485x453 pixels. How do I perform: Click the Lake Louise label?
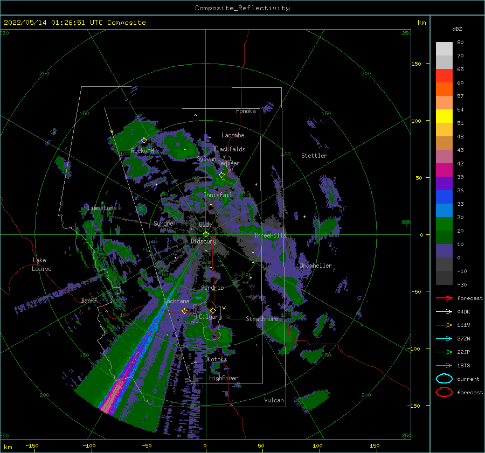41,264
